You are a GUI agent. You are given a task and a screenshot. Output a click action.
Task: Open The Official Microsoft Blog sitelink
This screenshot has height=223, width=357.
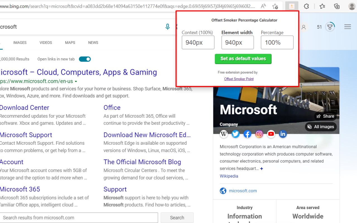[x=142, y=162]
